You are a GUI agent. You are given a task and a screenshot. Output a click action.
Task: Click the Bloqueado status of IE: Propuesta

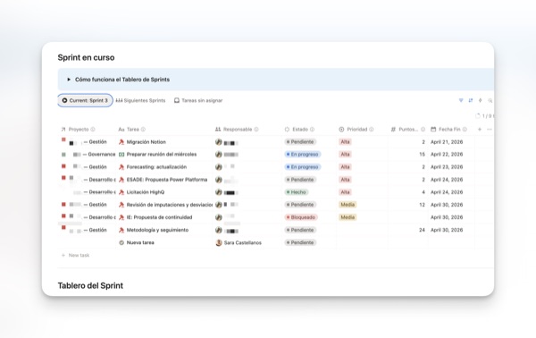click(301, 217)
